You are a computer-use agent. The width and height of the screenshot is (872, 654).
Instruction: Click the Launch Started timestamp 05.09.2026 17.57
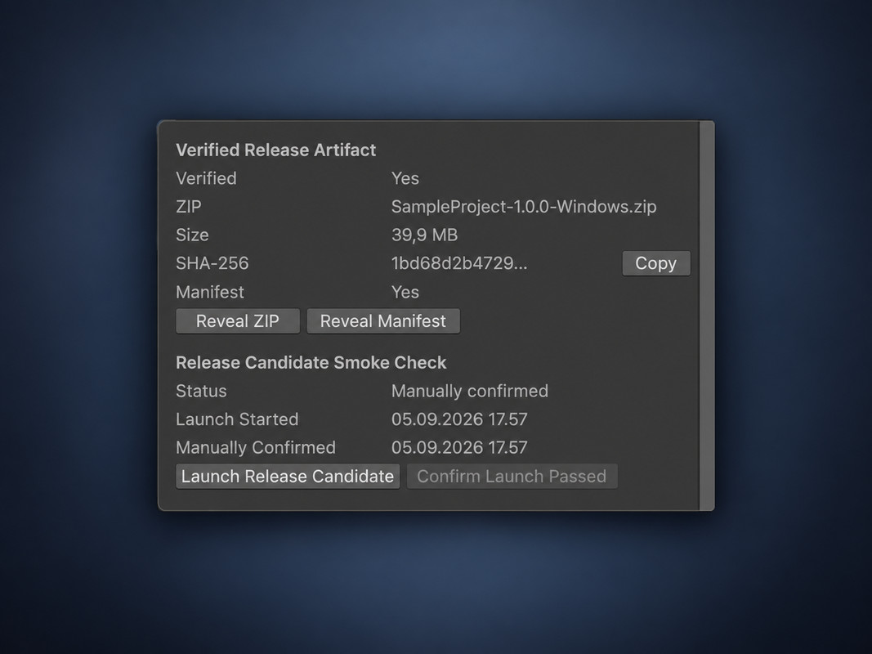tap(459, 419)
